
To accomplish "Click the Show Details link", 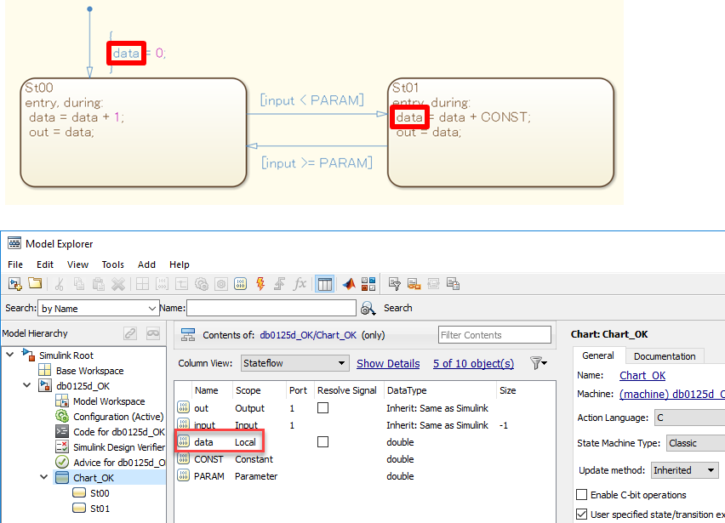I will click(x=388, y=364).
